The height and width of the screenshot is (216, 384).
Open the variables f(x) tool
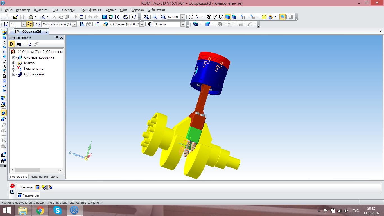pyautogui.click(x=117, y=17)
